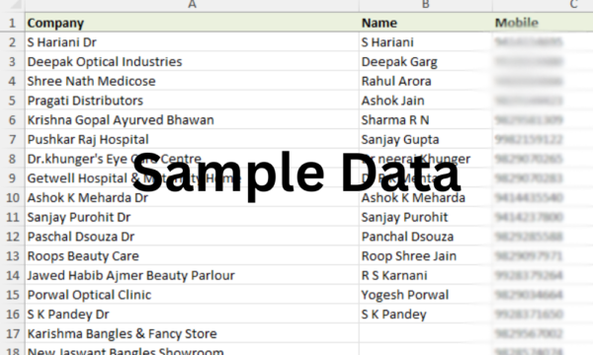Select the Jawed Habib Ajmer Beauty Parlour cell
This screenshot has height=355, width=593.
point(192,275)
